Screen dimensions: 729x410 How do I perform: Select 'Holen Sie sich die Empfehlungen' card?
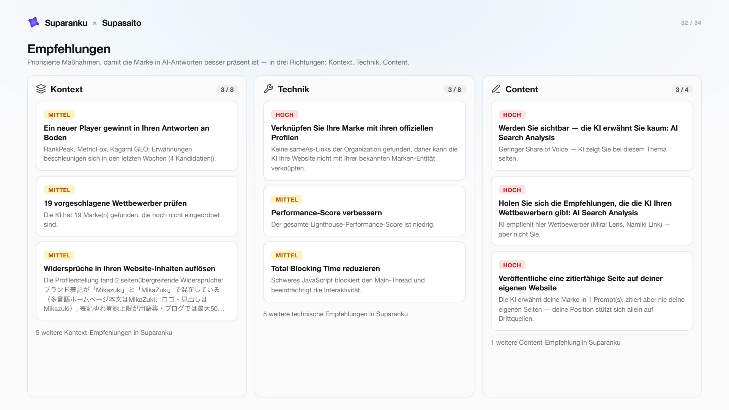pyautogui.click(x=592, y=211)
